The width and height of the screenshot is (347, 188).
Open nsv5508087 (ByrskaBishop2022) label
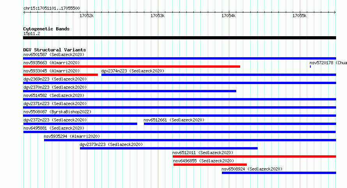tap(57, 112)
